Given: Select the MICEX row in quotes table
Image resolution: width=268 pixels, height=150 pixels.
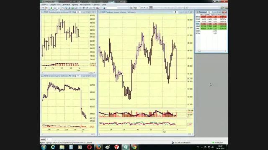Looking at the screenshot, I should [x=211, y=31].
